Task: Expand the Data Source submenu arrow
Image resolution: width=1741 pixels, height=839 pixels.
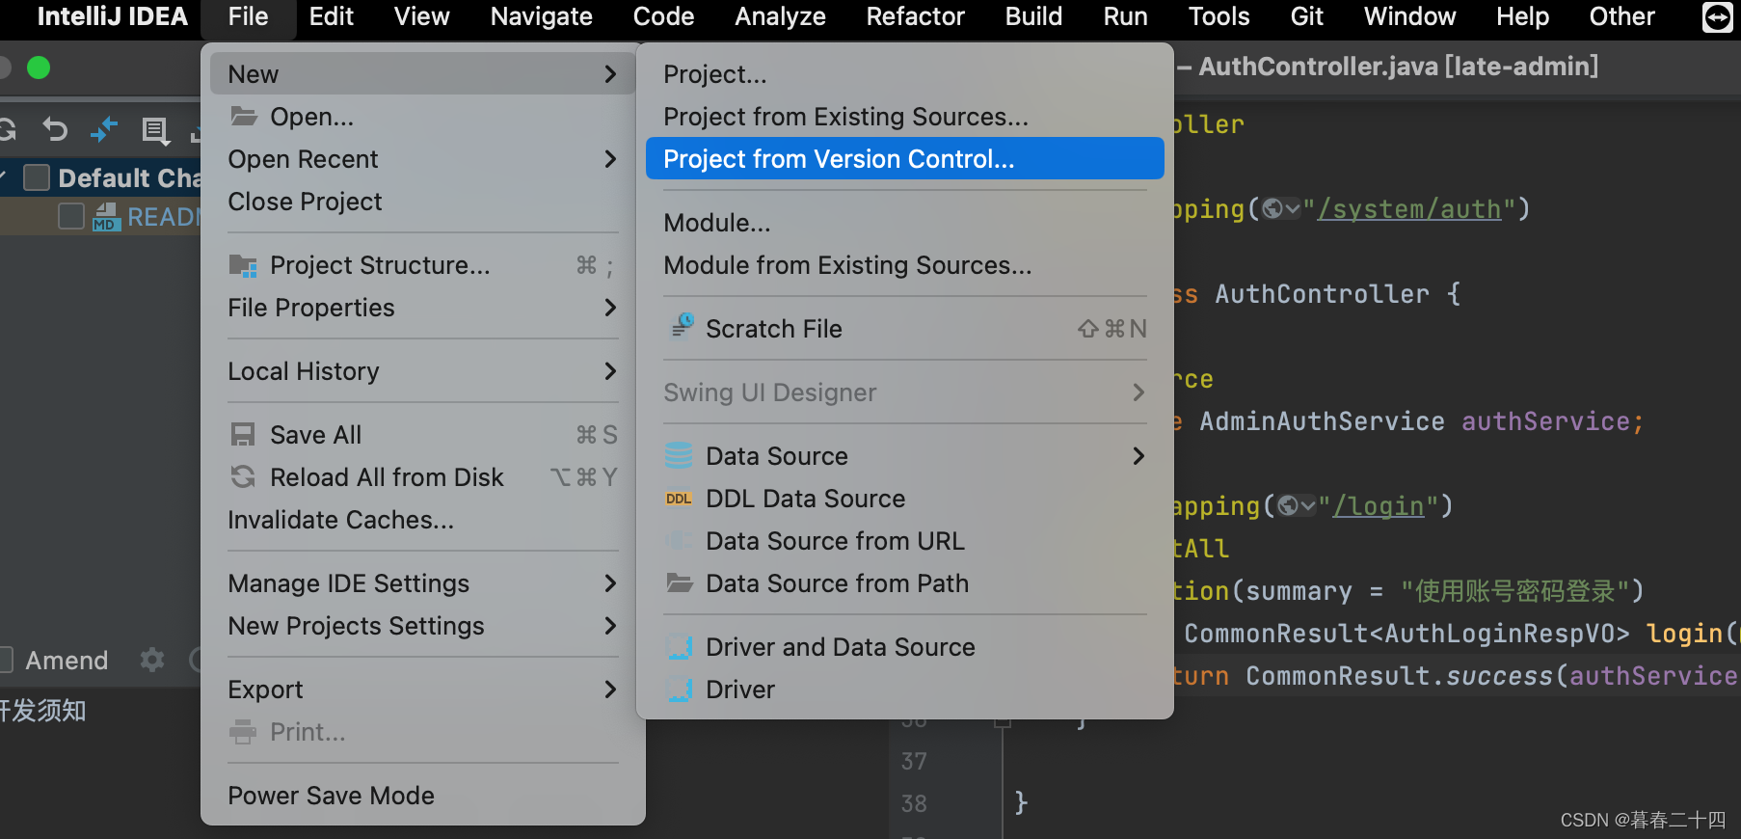Action: pyautogui.click(x=1138, y=456)
